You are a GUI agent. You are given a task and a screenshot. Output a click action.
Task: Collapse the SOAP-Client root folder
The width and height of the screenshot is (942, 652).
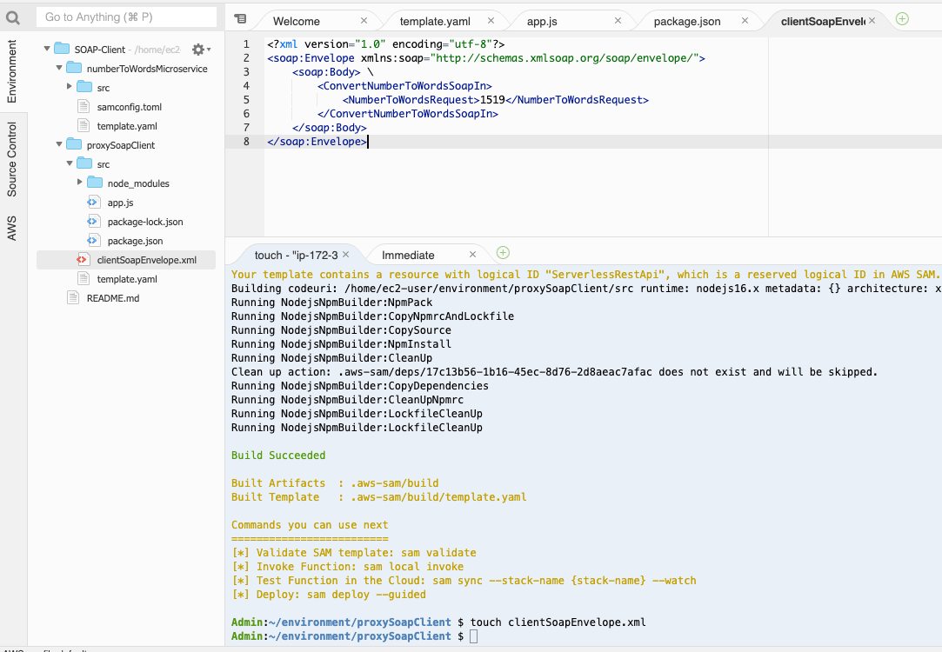pos(47,50)
